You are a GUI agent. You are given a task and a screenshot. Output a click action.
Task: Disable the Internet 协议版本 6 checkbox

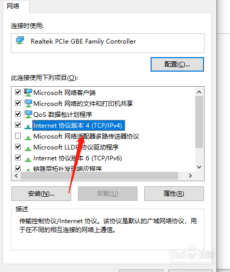click(x=18, y=158)
